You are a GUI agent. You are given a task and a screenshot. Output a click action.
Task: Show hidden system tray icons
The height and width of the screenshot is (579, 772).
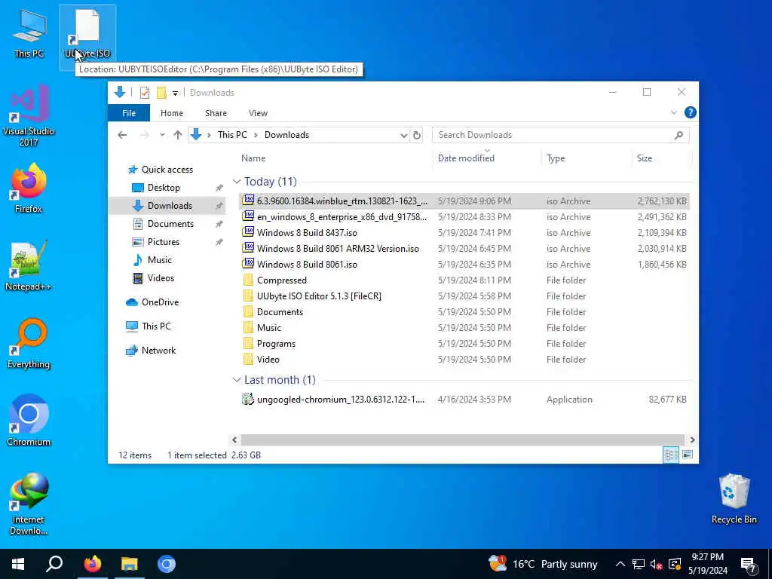620,564
